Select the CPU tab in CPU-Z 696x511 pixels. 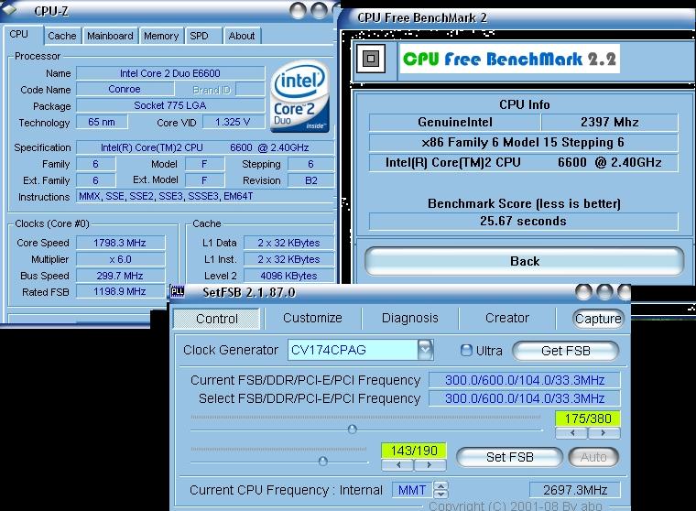[x=22, y=35]
